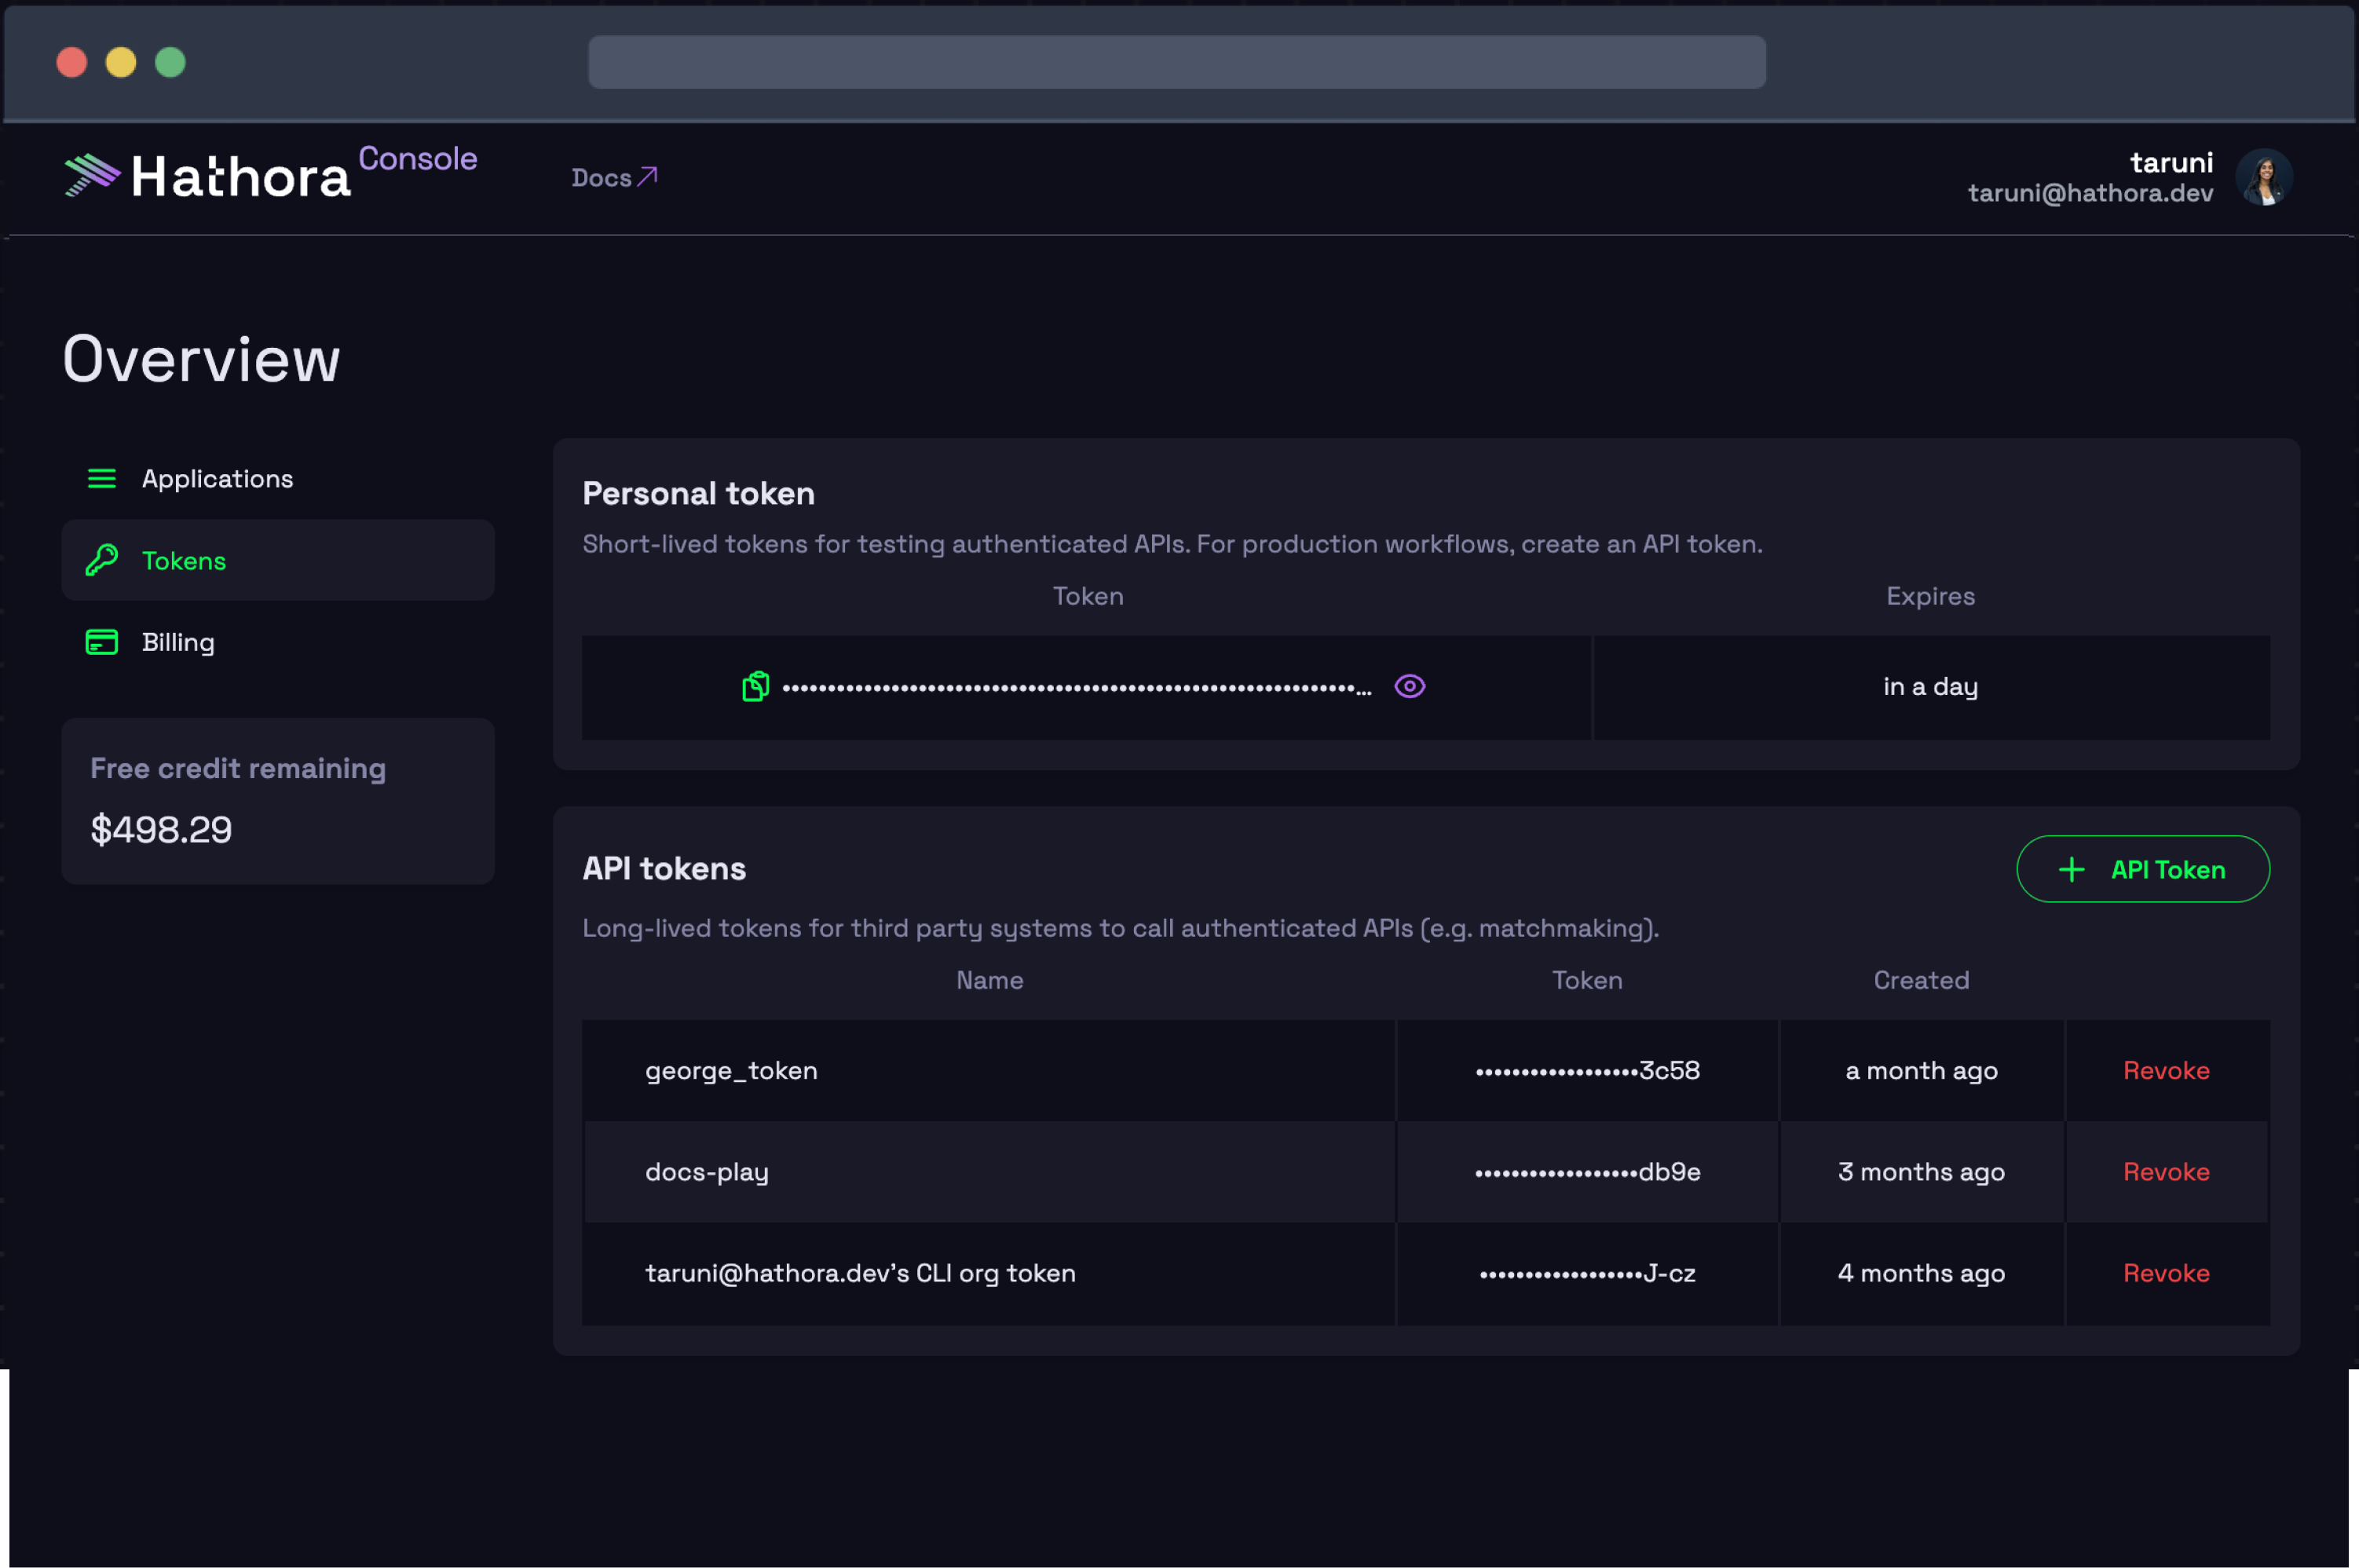Image resolution: width=2359 pixels, height=1568 pixels.
Task: Click the Expires column header
Action: [1930, 596]
